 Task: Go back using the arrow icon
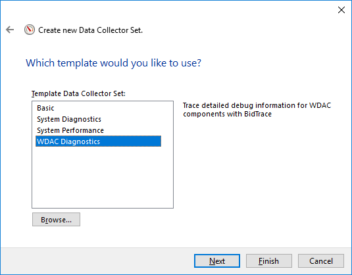tap(10, 30)
